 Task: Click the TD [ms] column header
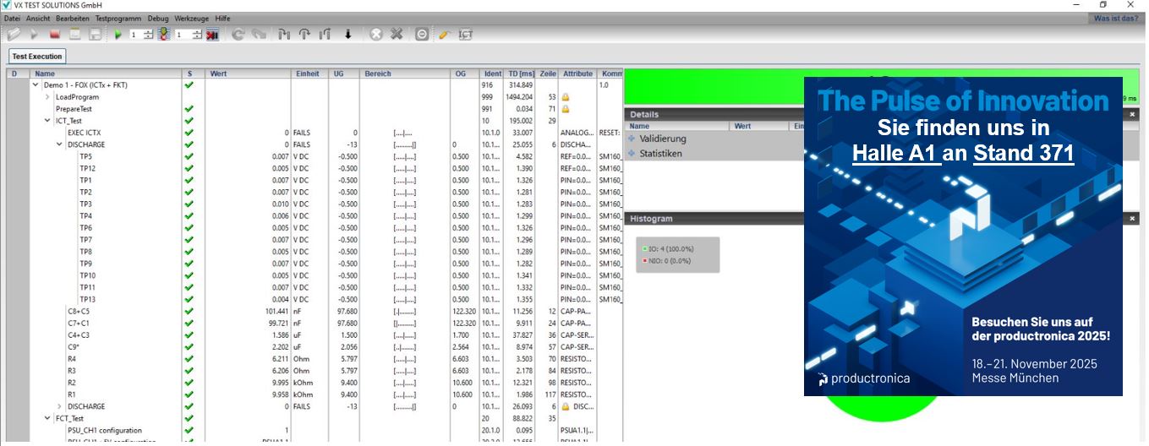pyautogui.click(x=521, y=73)
